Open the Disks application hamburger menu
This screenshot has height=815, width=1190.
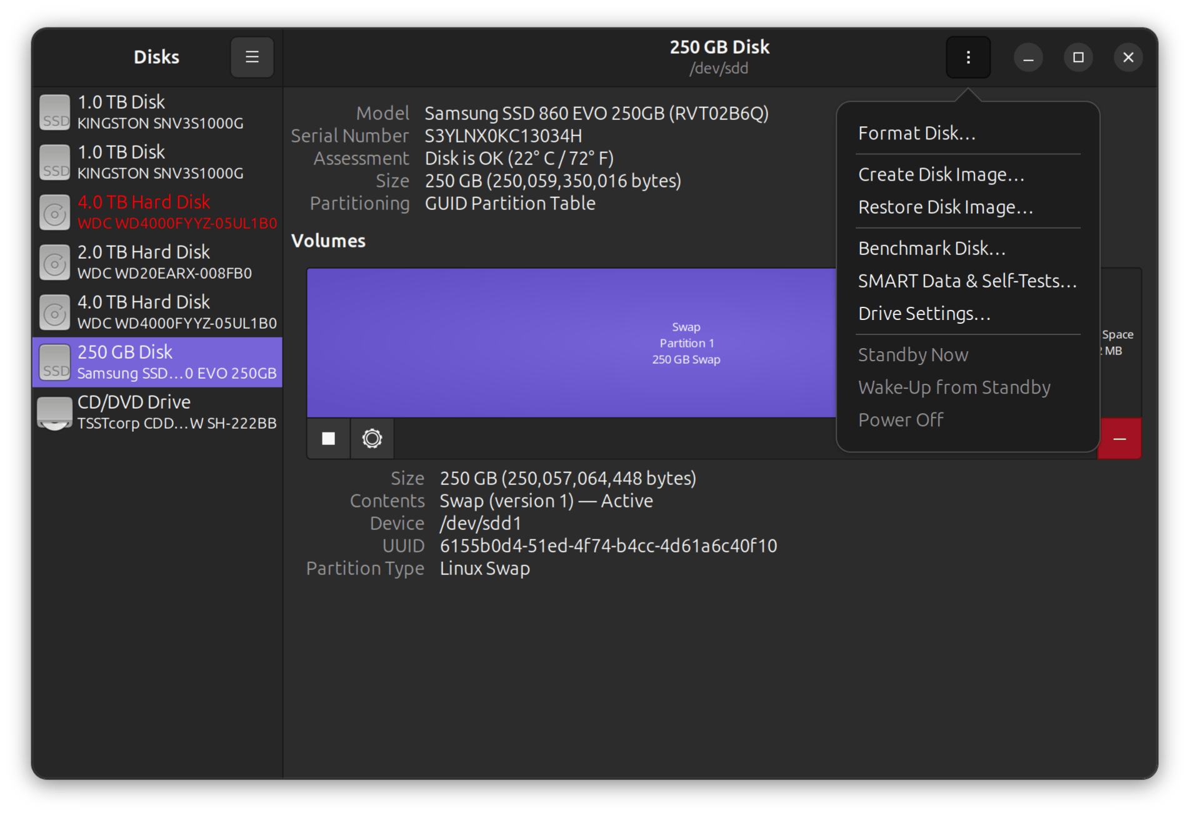tap(252, 57)
